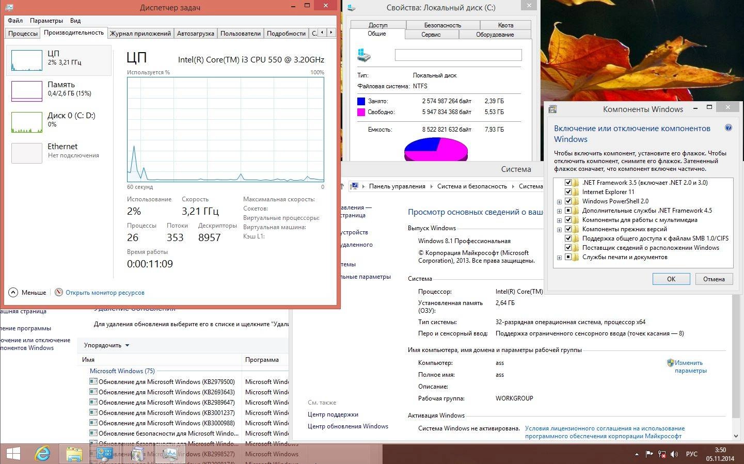
Task: Open Открыть монитор ресурсов link
Action: (x=105, y=293)
